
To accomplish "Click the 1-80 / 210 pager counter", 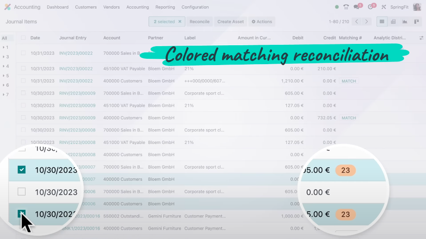I will click(x=339, y=22).
